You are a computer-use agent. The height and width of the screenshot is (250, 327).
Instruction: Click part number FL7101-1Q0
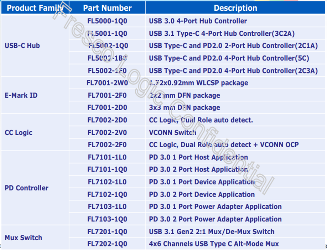(x=107, y=169)
